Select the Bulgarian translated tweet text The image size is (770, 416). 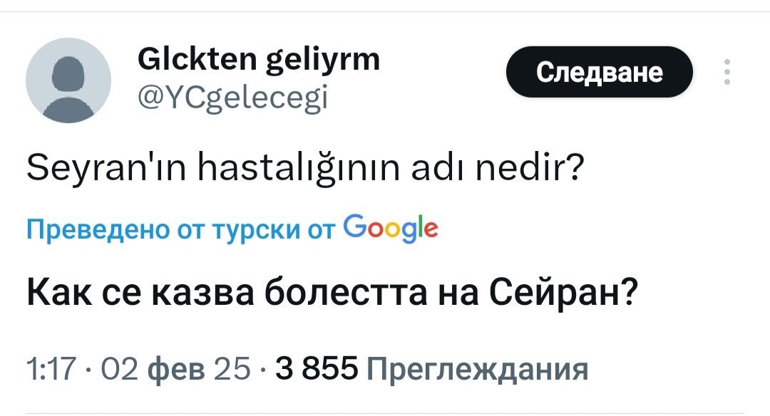click(332, 293)
